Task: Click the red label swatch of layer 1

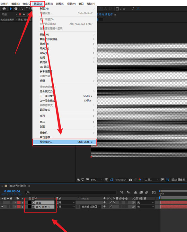Action: (19, 202)
